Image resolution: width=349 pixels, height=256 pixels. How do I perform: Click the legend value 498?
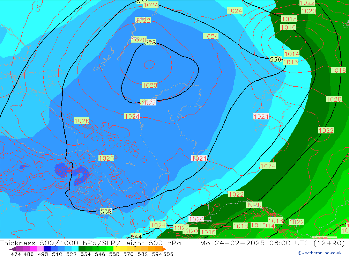pyautogui.click(x=43, y=254)
